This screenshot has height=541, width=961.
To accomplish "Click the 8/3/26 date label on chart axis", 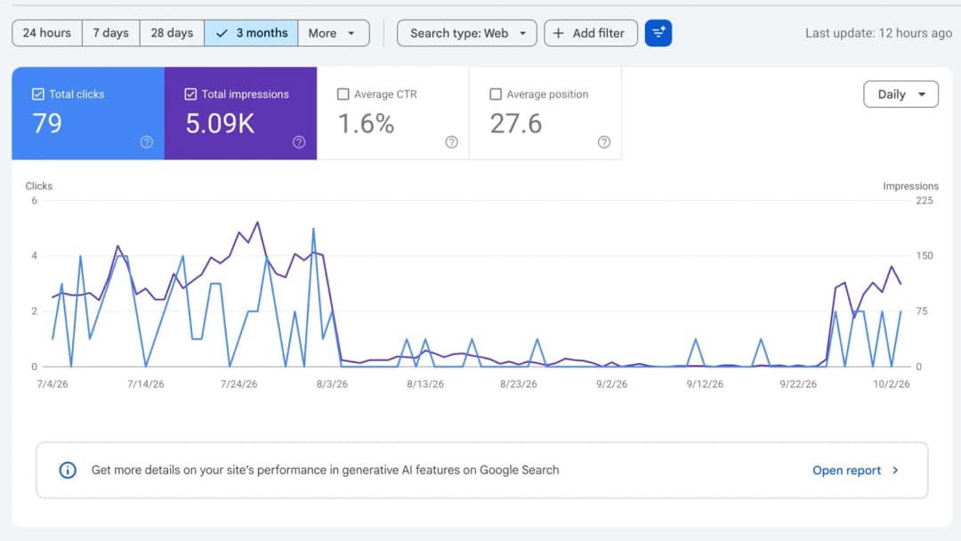I will click(332, 384).
